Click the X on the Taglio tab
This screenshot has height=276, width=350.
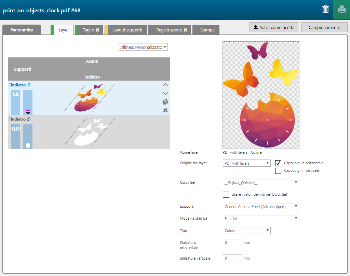[97, 30]
